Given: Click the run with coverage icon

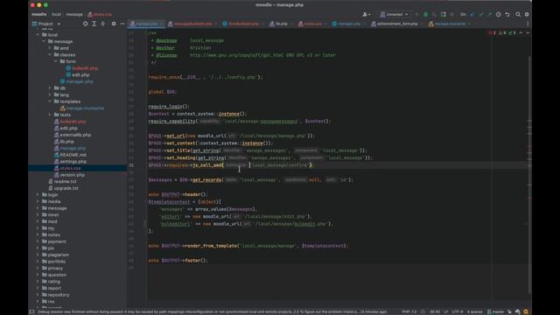Looking at the screenshot, I should (434, 14).
